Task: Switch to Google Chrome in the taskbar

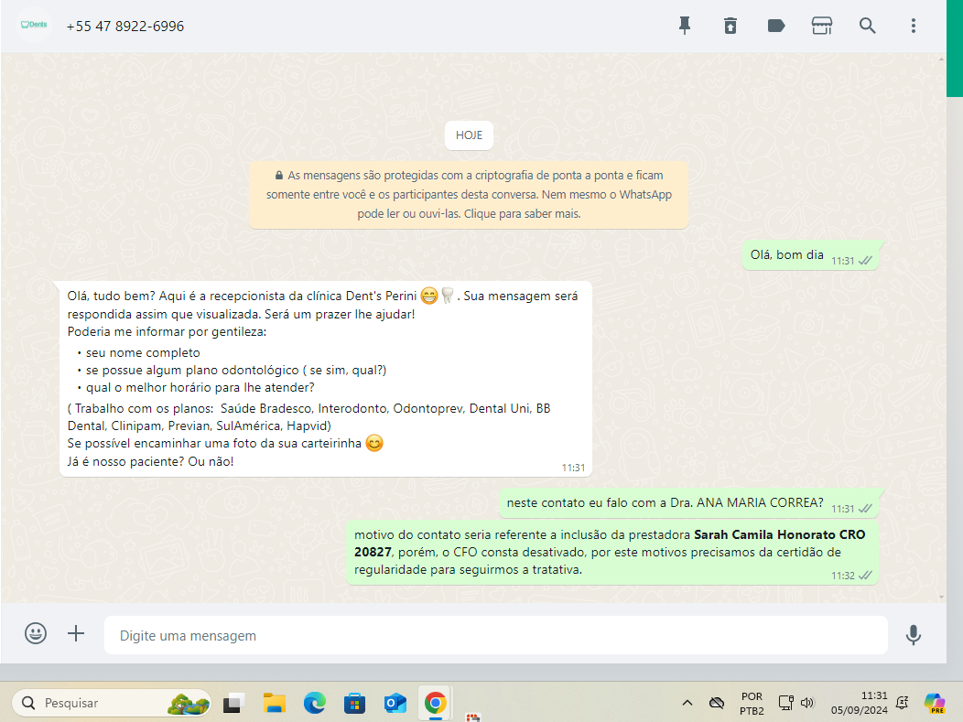Action: [436, 703]
